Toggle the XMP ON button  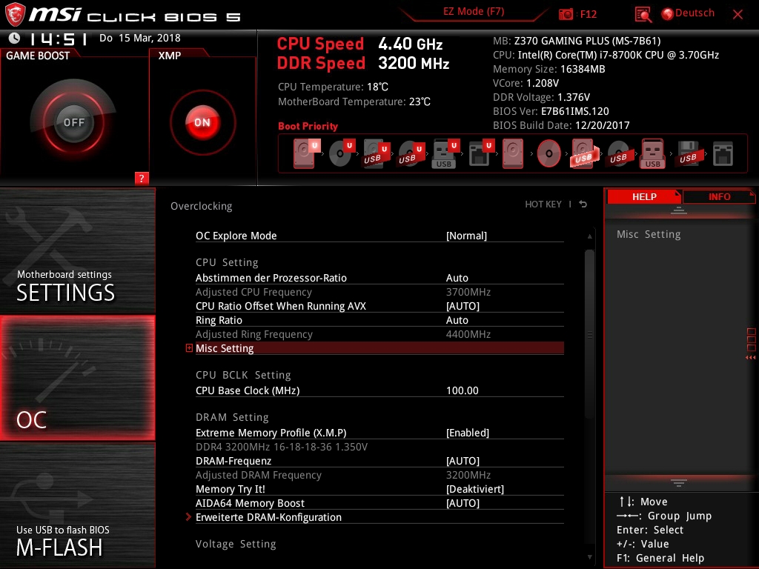(x=202, y=122)
